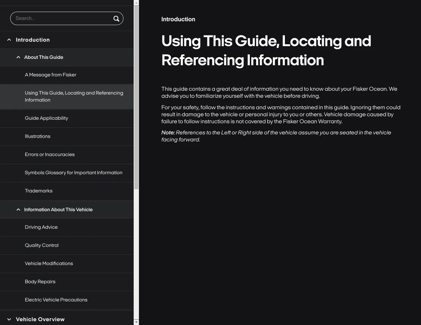Collapse the About This Guide chevron
Viewport: 421px width, 325px height.
click(18, 57)
